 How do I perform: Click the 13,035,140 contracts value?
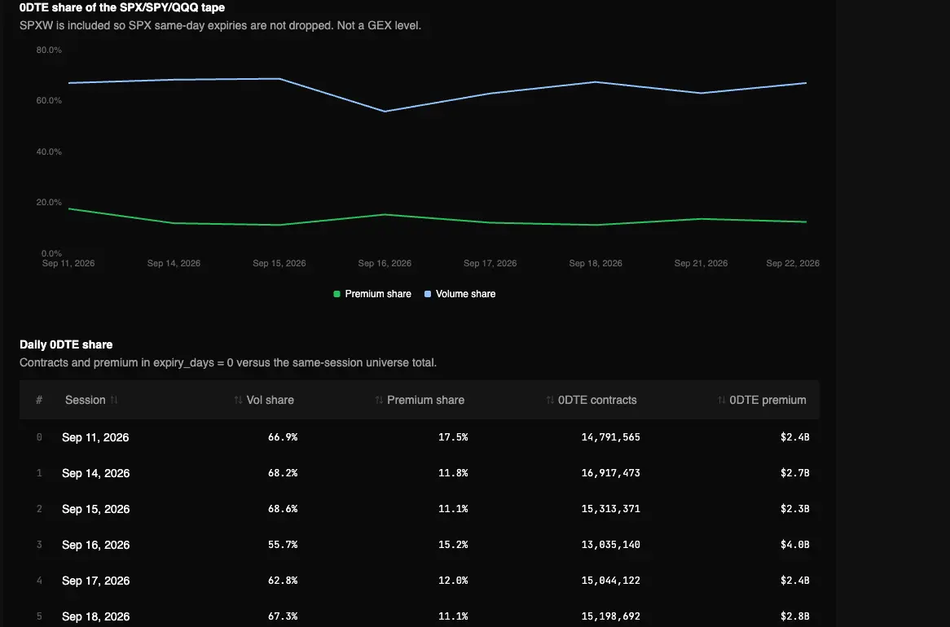[611, 544]
